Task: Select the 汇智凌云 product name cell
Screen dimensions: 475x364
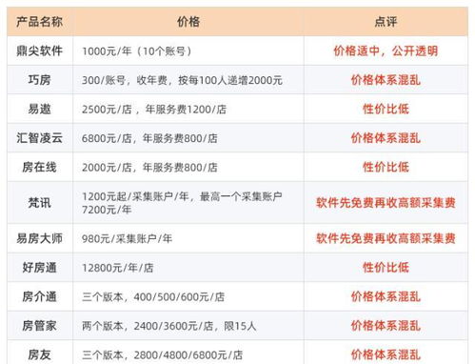Action: click(40, 138)
